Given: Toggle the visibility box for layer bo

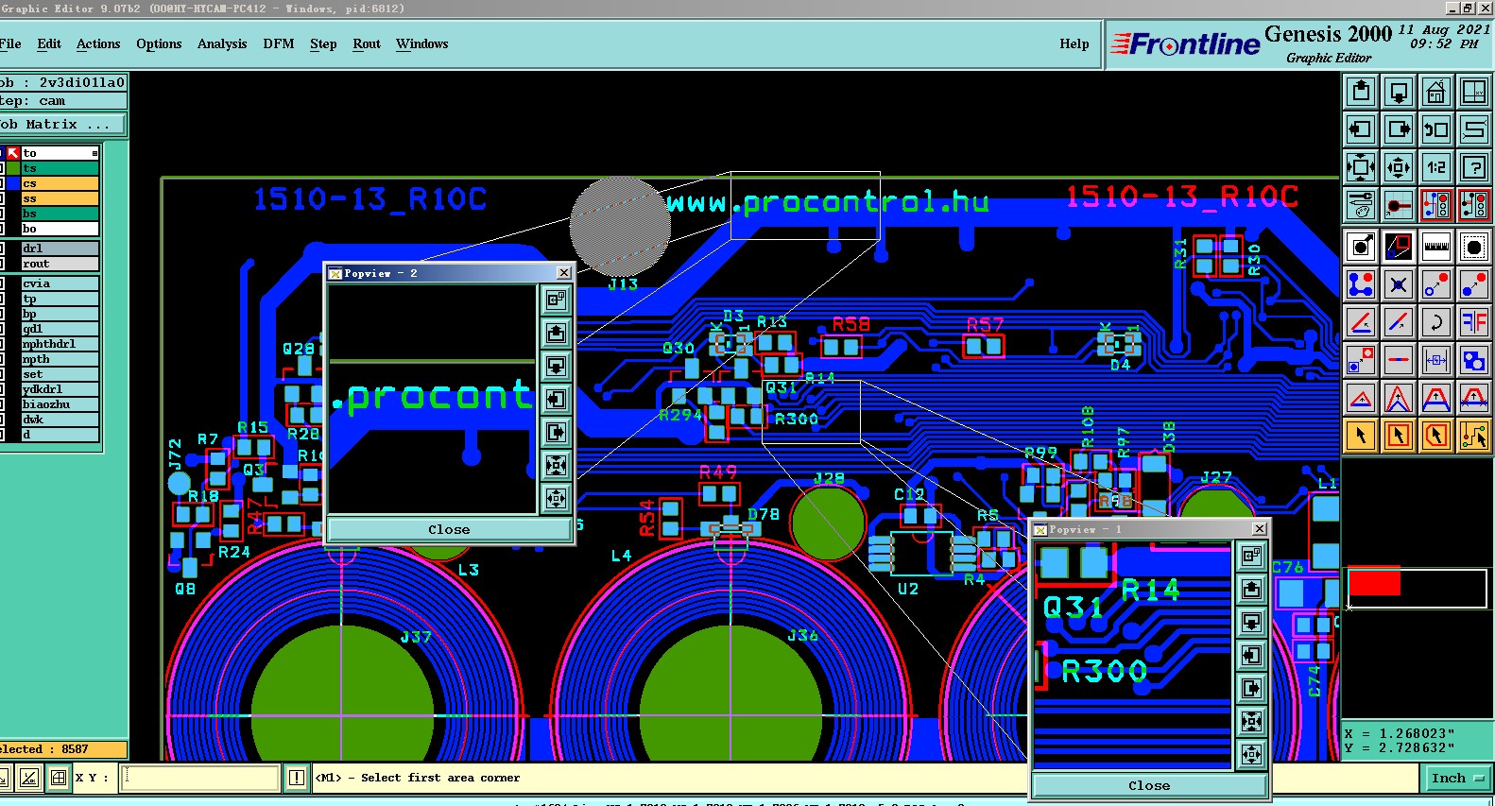Looking at the screenshot, I should pyautogui.click(x=2, y=229).
